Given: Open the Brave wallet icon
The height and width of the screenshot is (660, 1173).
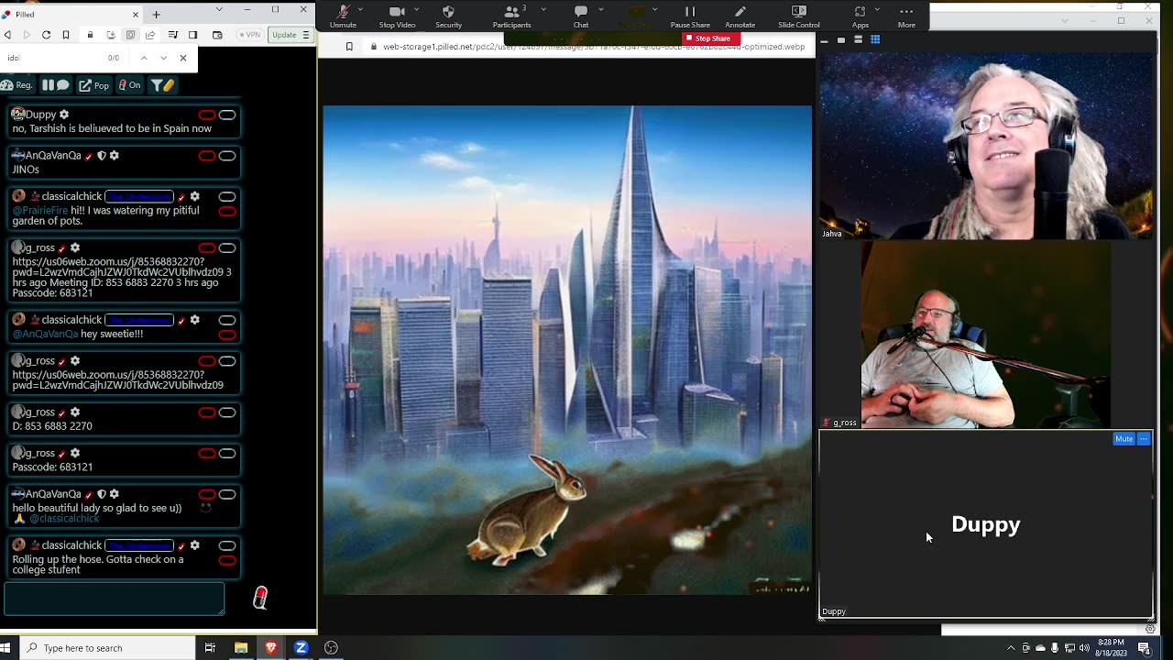Looking at the screenshot, I should click(217, 35).
